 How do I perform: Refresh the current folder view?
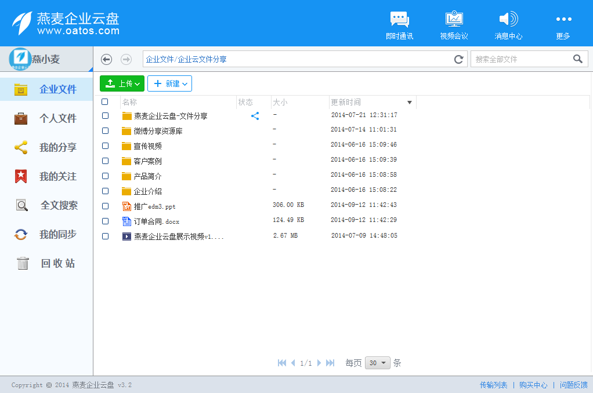pyautogui.click(x=458, y=59)
